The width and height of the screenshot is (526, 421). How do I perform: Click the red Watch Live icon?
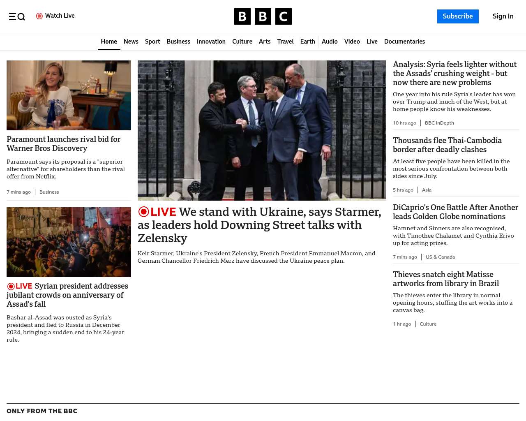click(x=39, y=16)
